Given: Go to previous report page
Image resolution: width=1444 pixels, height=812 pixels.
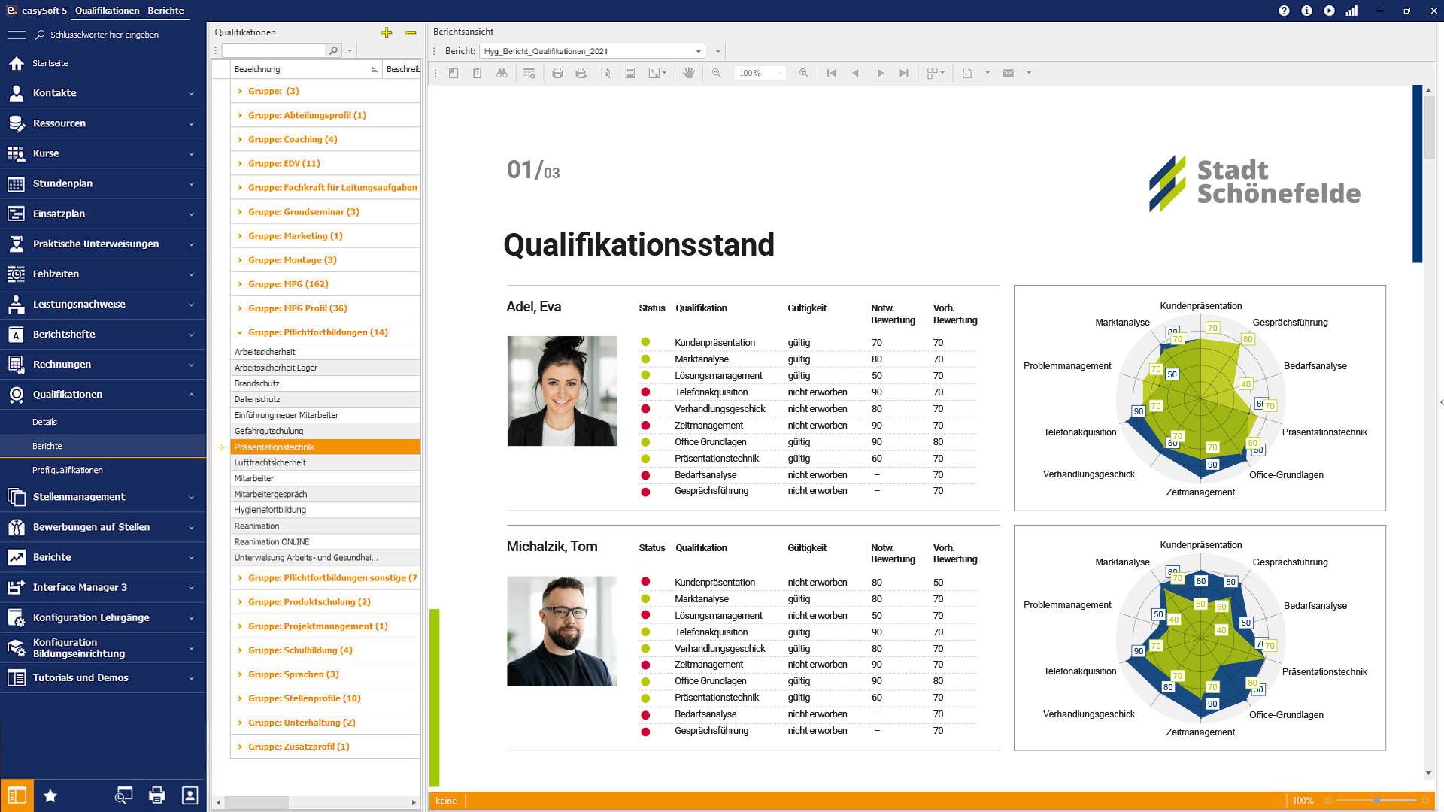Looking at the screenshot, I should pos(855,73).
